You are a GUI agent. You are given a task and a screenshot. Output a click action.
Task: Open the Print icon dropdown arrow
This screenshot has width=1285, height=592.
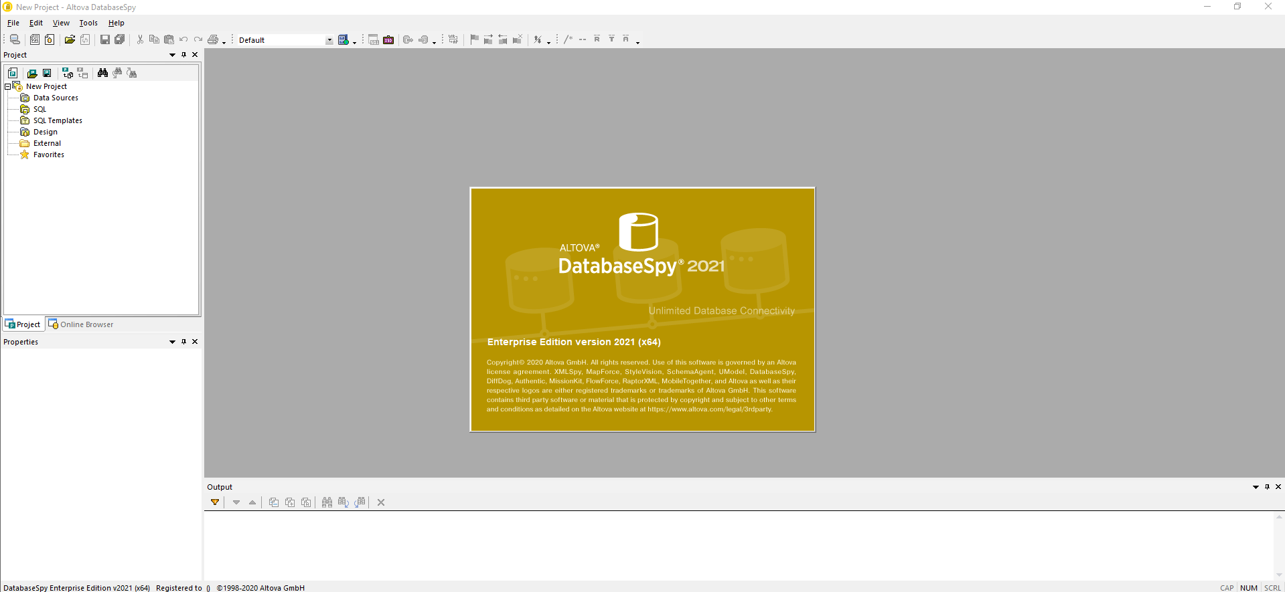224,41
